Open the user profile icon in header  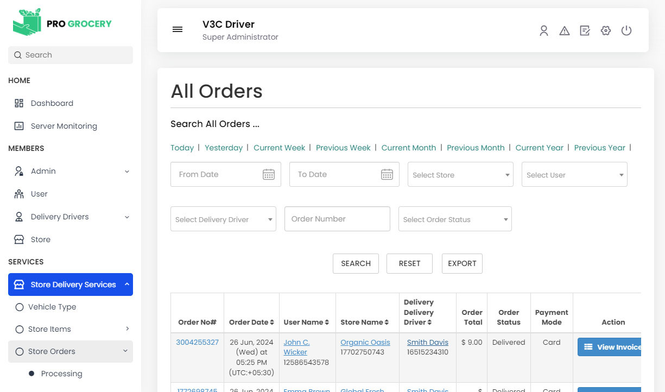(x=543, y=31)
